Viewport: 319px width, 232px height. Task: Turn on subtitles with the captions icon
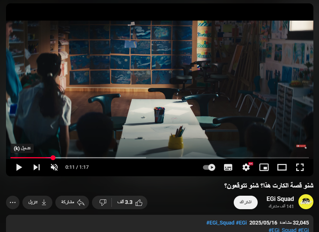228,167
